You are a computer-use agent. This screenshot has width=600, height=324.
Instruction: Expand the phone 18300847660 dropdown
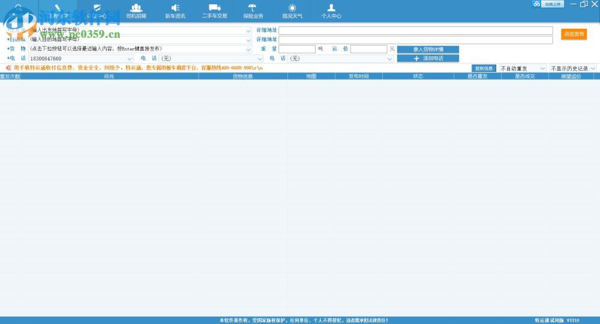[x=130, y=59]
